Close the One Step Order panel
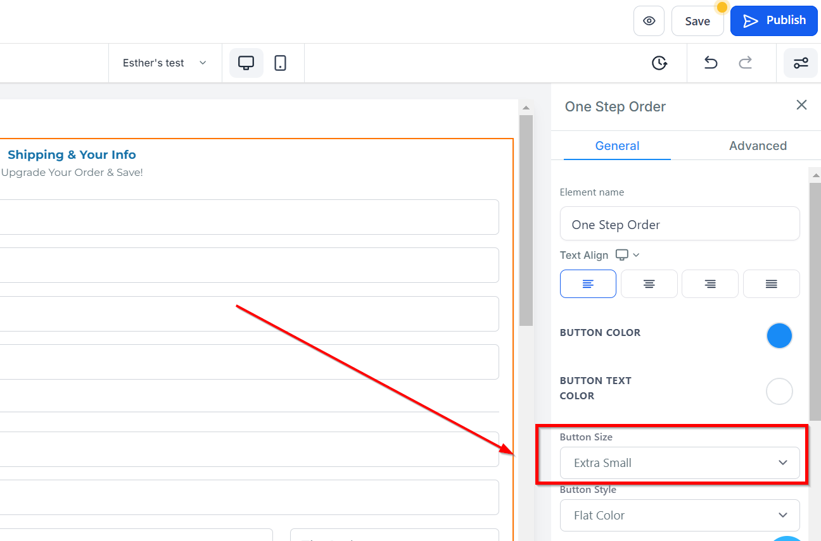 [x=801, y=105]
